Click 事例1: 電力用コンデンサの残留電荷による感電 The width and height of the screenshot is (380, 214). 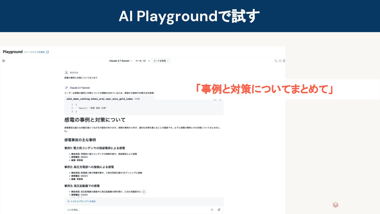point(95,148)
